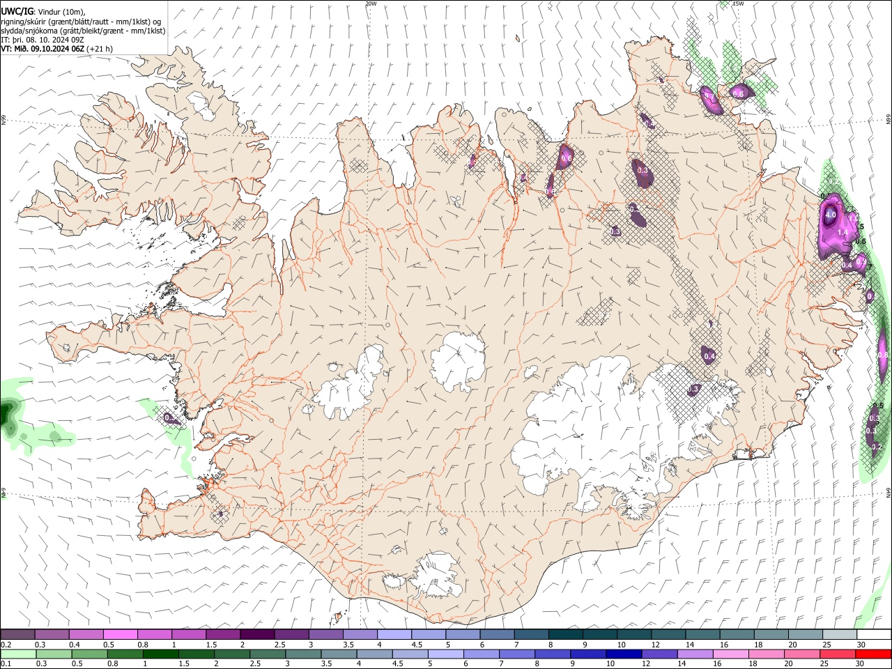The height and width of the screenshot is (669, 892).
Task: Click the 'rigning/skúrir' legend description line
Action: pos(82,22)
